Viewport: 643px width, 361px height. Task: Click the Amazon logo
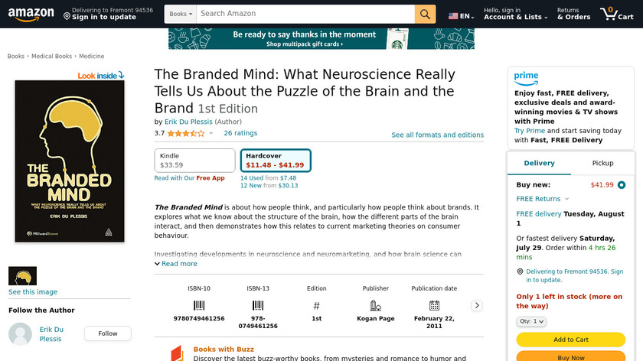[x=31, y=14]
